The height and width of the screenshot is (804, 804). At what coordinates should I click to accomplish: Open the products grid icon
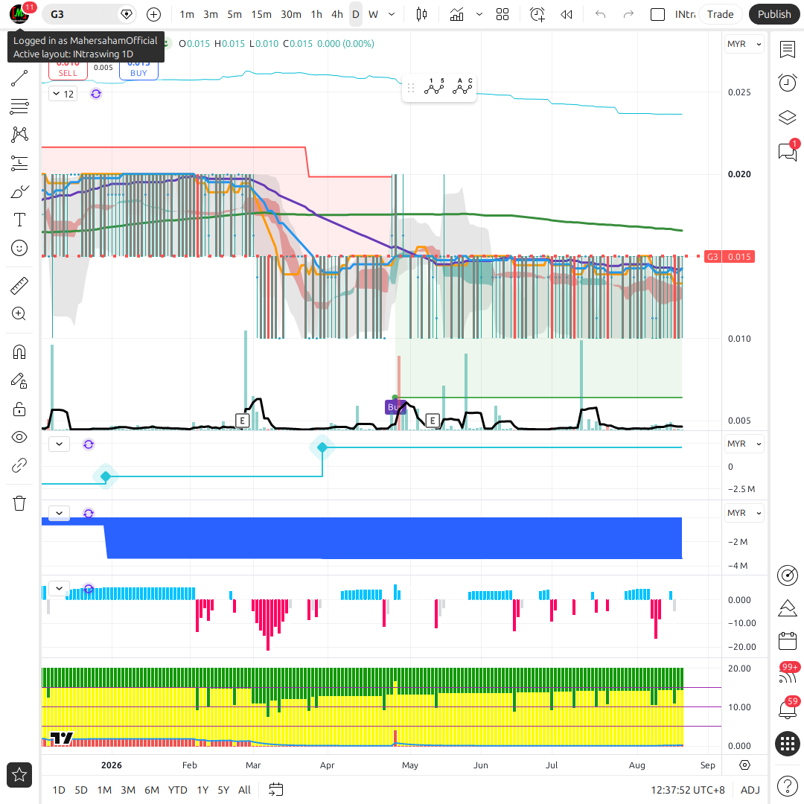pyautogui.click(x=787, y=744)
